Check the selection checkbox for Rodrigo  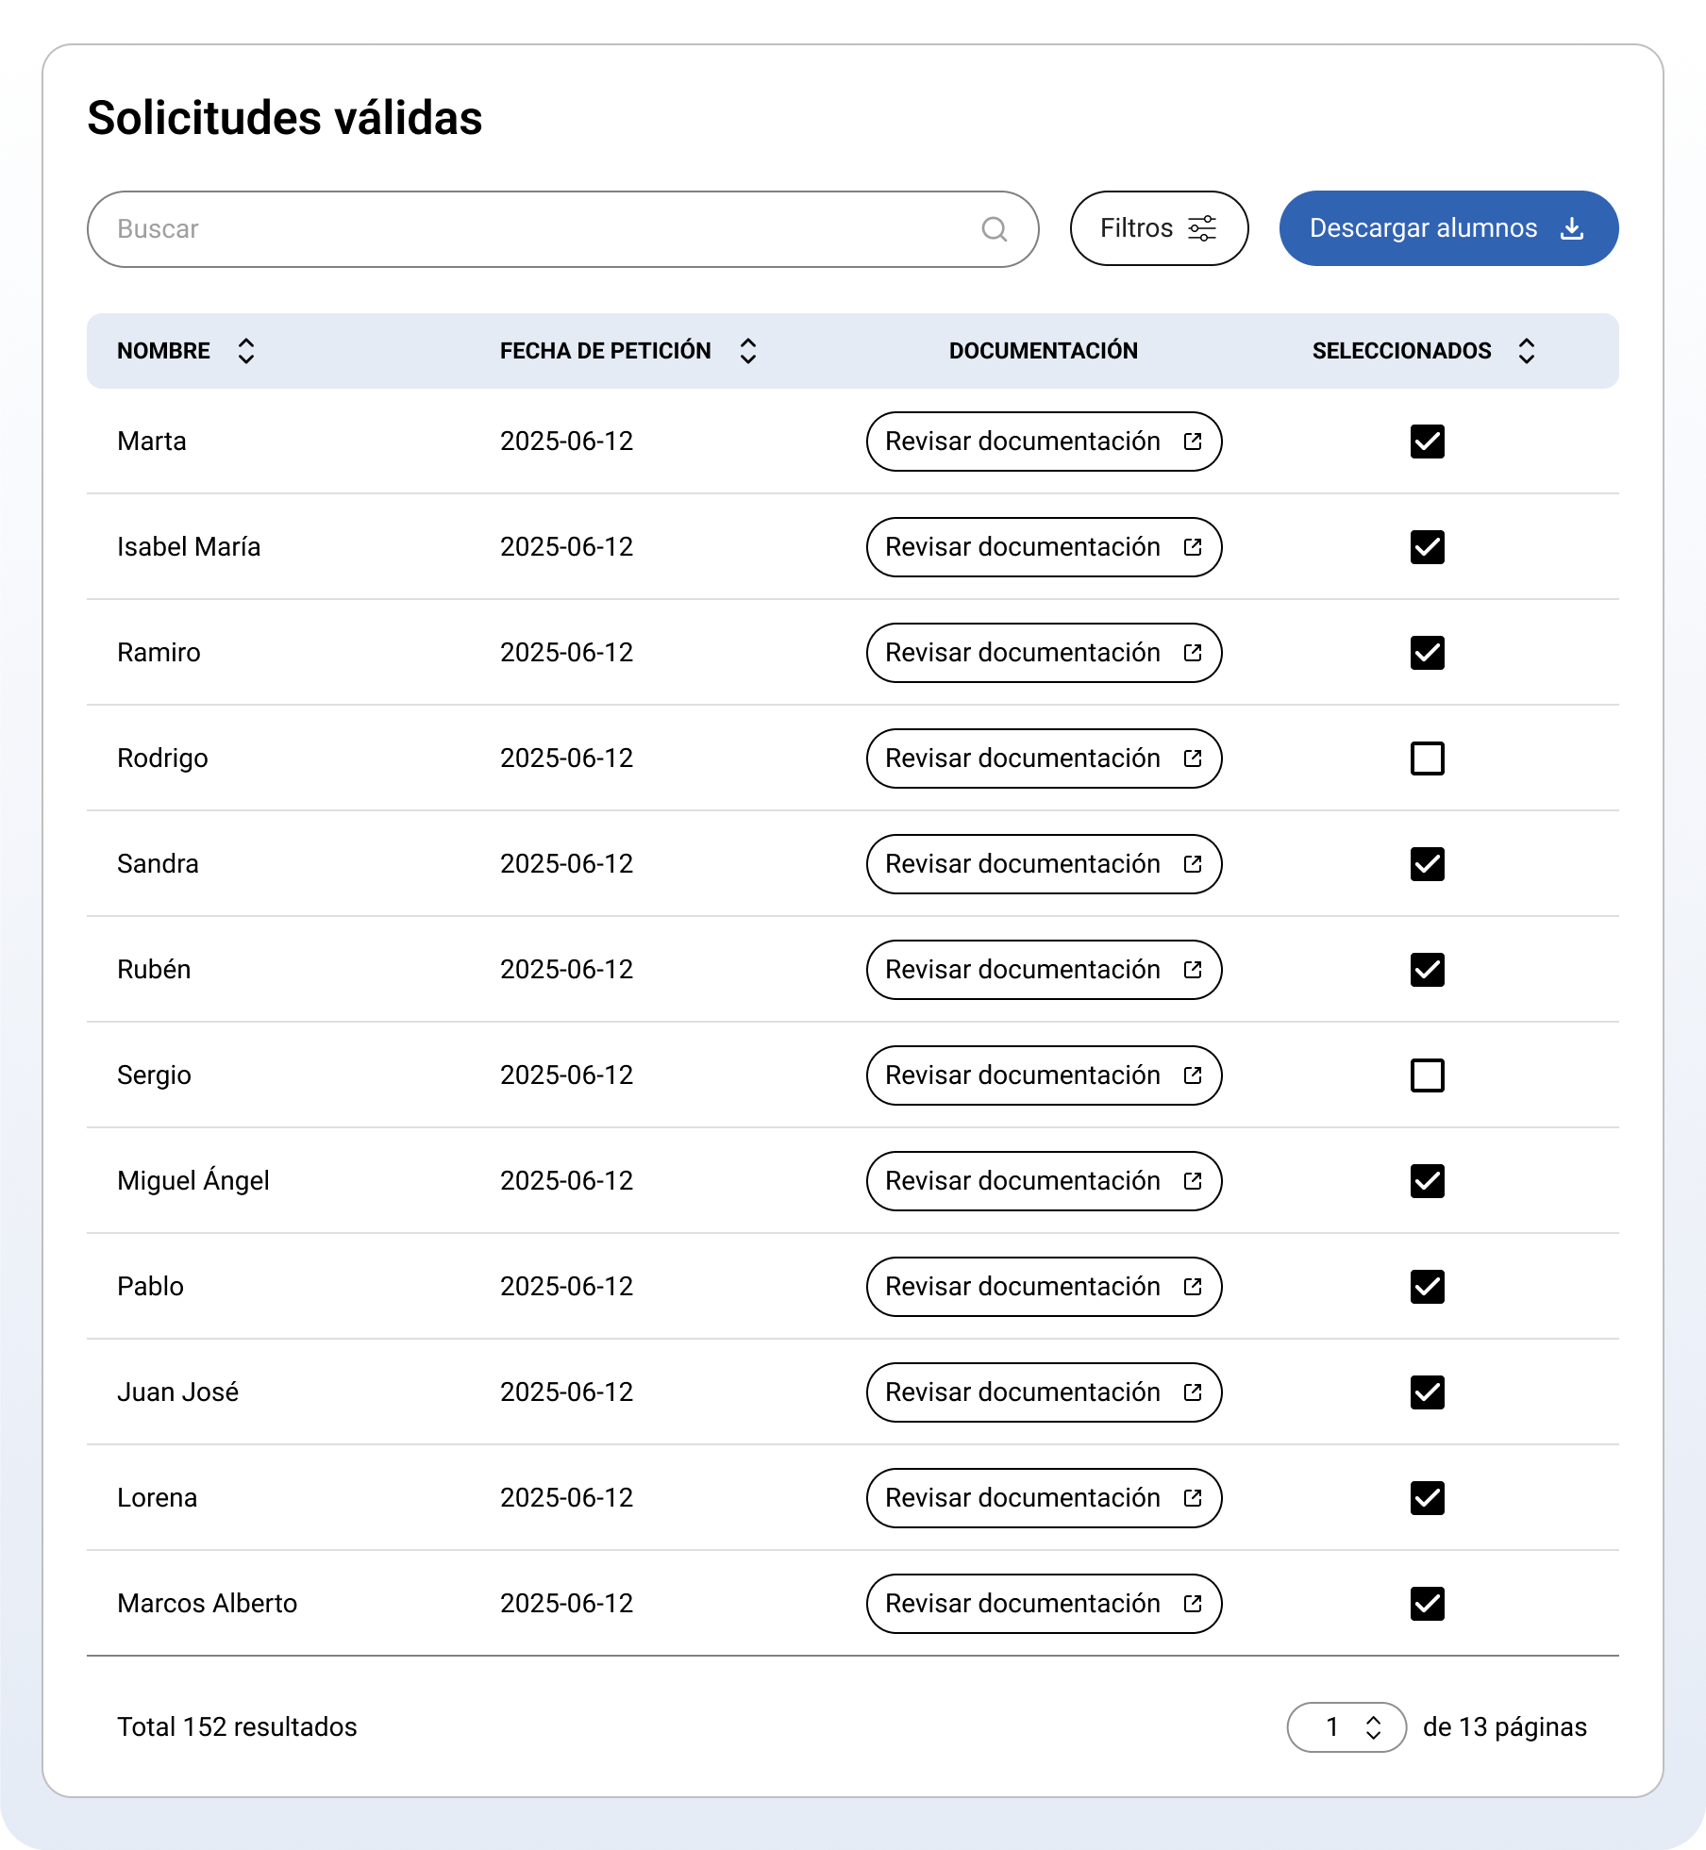point(1427,758)
